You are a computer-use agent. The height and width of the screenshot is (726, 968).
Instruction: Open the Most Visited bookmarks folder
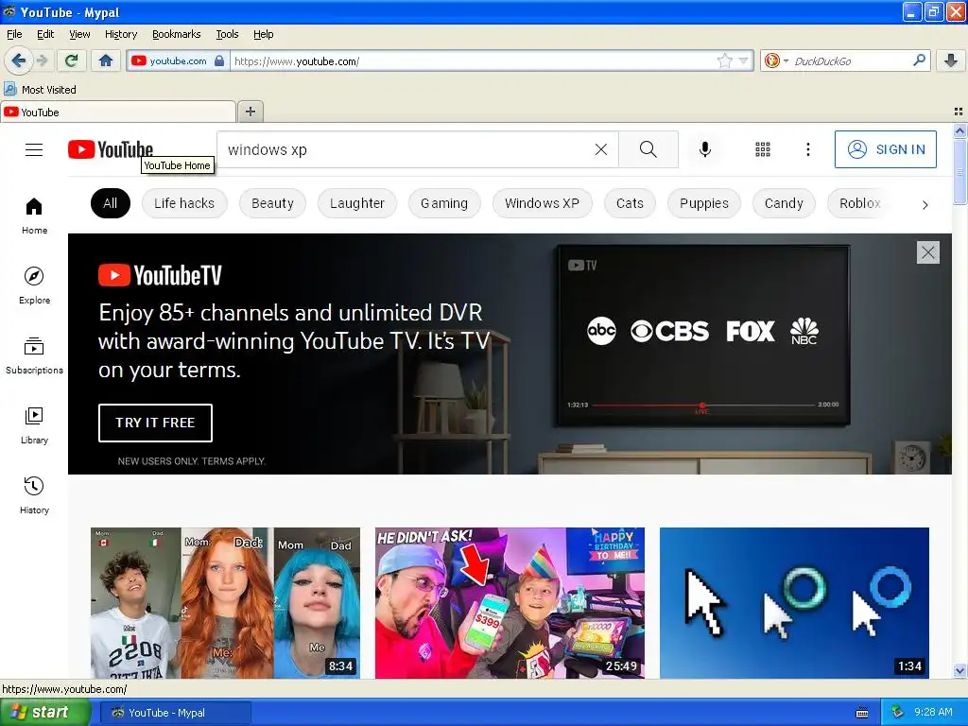click(40, 90)
